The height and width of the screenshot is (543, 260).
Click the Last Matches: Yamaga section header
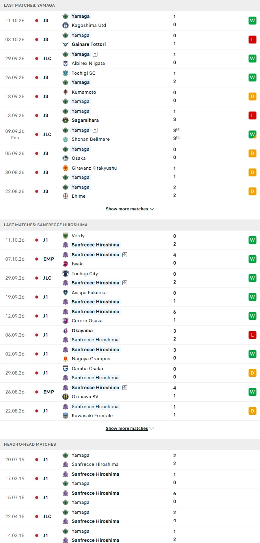pyautogui.click(x=130, y=5)
